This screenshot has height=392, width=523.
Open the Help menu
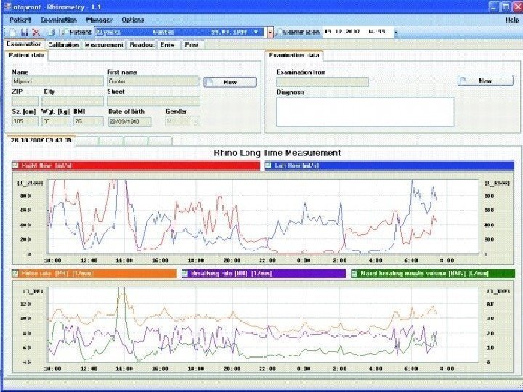[512, 20]
